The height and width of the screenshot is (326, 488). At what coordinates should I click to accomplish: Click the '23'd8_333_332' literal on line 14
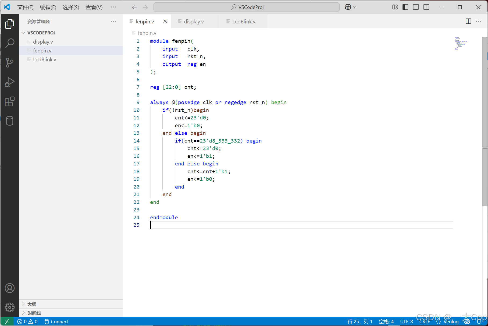220,141
